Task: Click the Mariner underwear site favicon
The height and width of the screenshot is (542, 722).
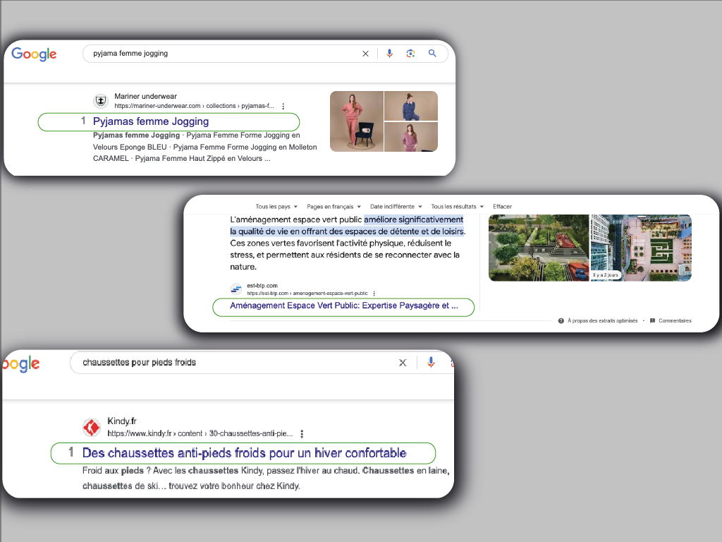Action: 100,100
